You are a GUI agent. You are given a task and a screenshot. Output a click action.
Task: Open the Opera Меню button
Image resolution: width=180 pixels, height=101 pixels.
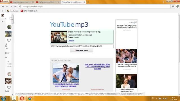(4, 1)
